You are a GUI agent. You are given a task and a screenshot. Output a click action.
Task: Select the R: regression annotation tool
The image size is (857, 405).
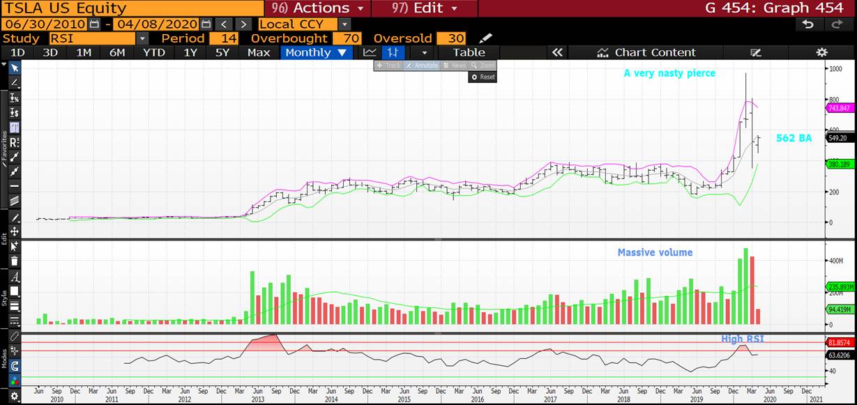tap(14, 142)
